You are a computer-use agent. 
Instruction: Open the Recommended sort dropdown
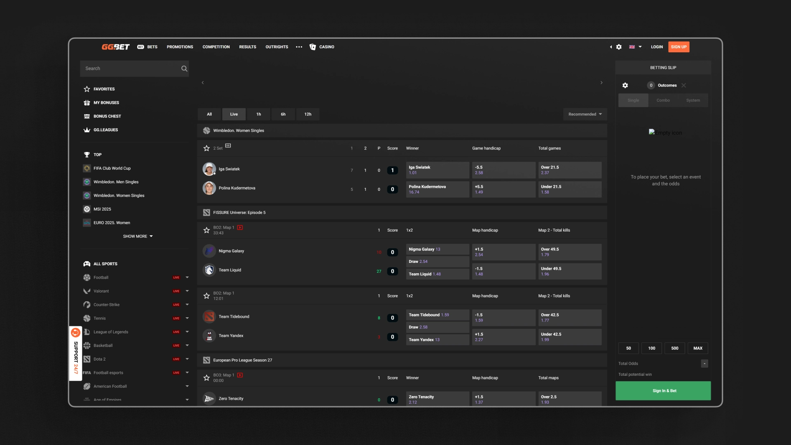pyautogui.click(x=585, y=114)
